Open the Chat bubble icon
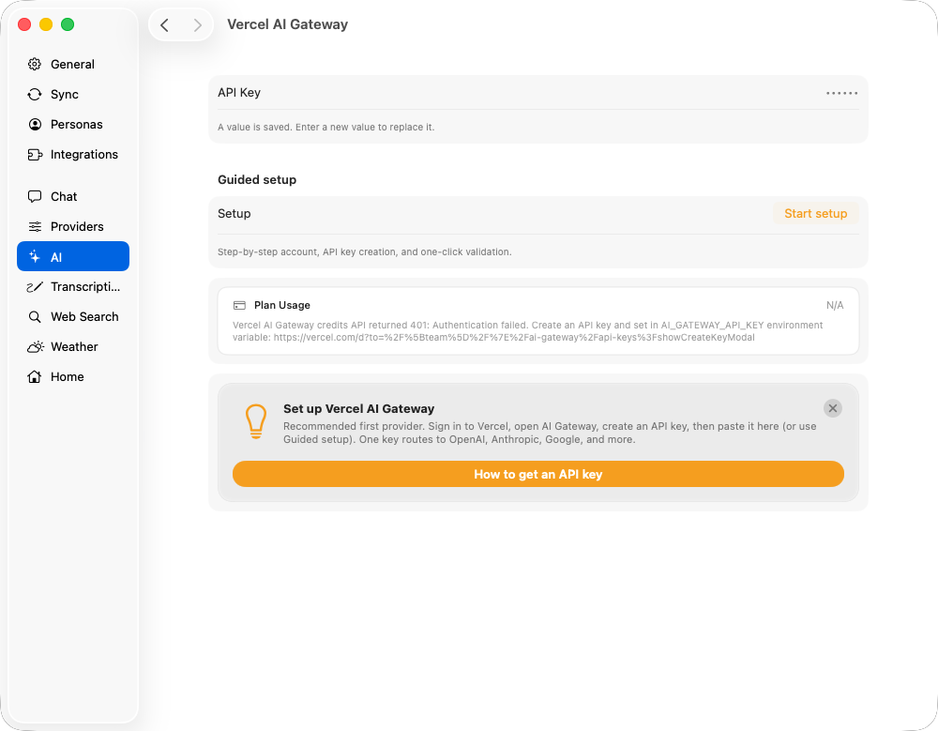Image resolution: width=938 pixels, height=731 pixels. [x=35, y=196]
